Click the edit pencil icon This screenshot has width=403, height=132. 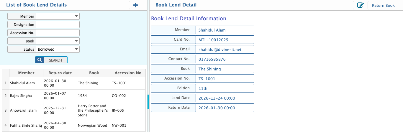point(360,5)
